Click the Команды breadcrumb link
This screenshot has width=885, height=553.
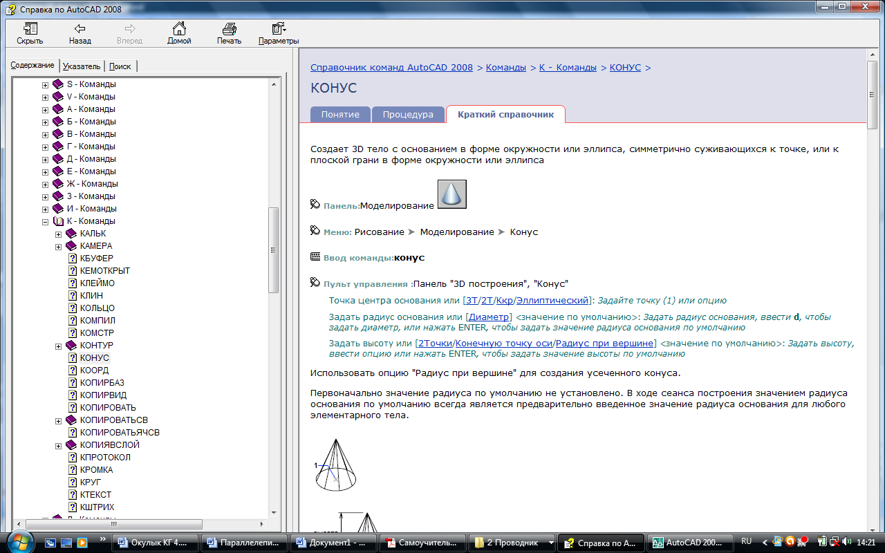(506, 68)
